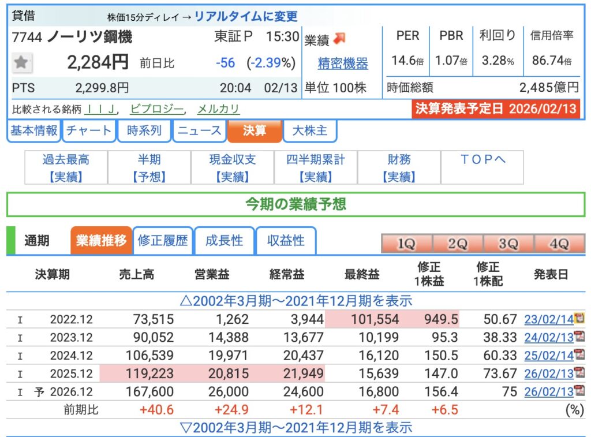This screenshot has width=591, height=437.
Task: Click the リアルタイムに変更 link
Action: click(246, 17)
